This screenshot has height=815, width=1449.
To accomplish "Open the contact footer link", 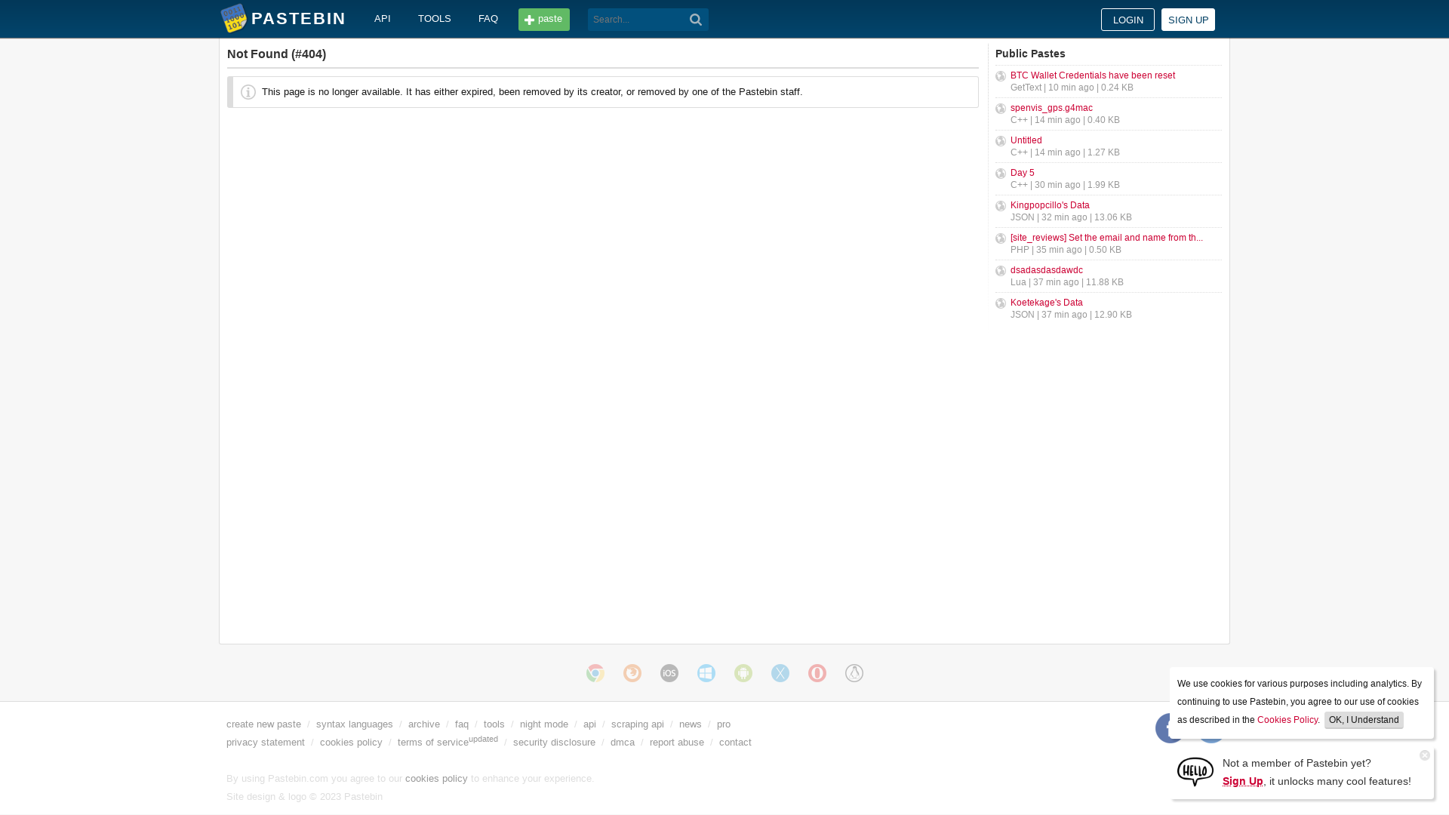I will 735,743.
